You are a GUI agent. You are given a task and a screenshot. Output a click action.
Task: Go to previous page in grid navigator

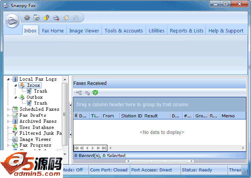point(82,148)
